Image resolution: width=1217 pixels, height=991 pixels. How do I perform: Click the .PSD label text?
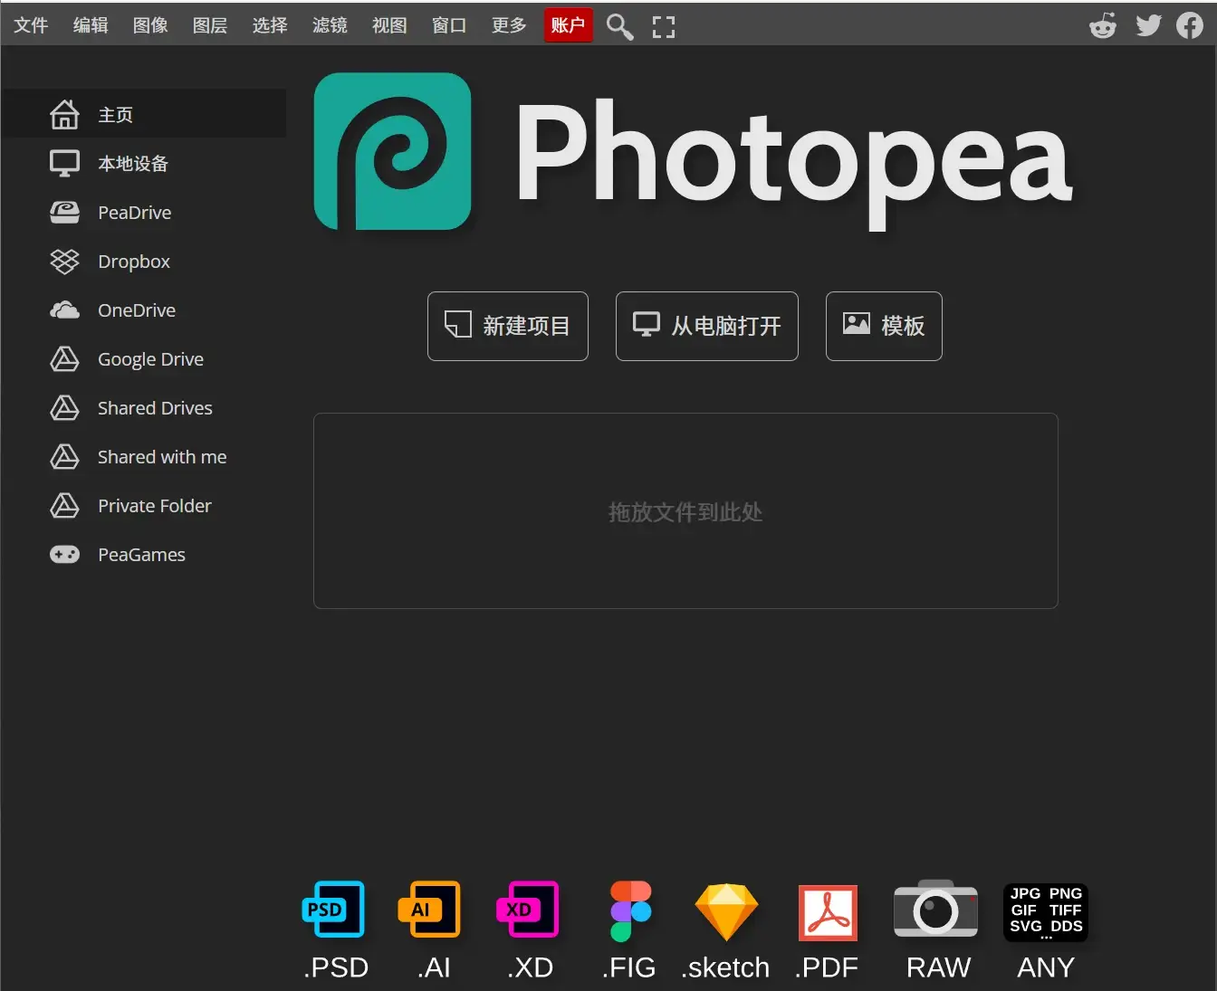pyautogui.click(x=336, y=967)
